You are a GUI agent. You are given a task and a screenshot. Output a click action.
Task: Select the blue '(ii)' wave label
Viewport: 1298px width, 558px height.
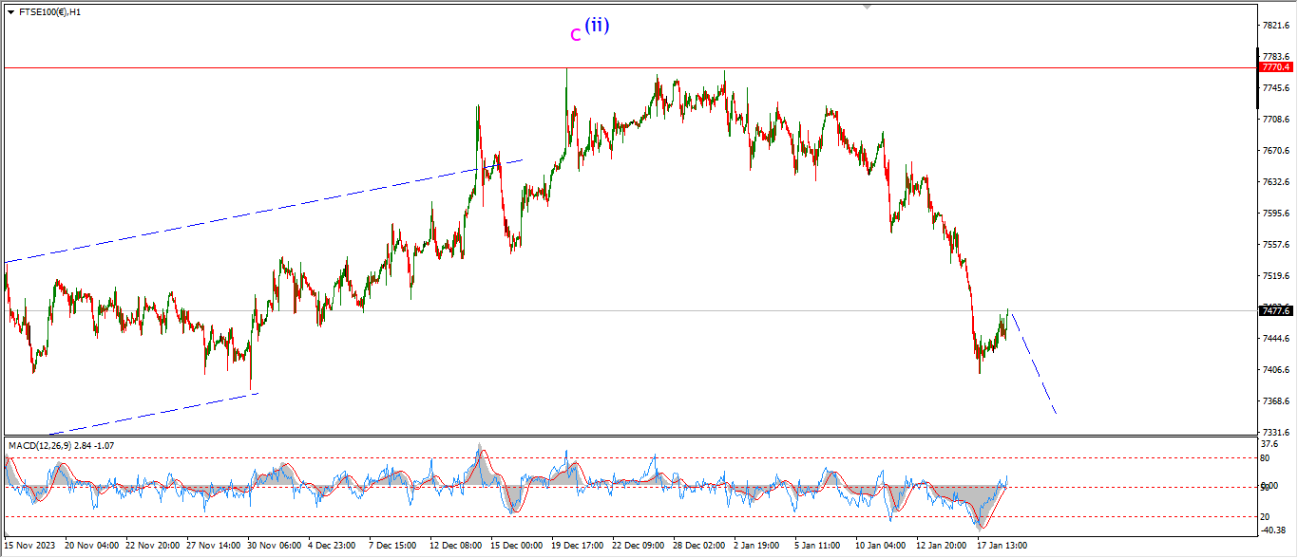(597, 26)
